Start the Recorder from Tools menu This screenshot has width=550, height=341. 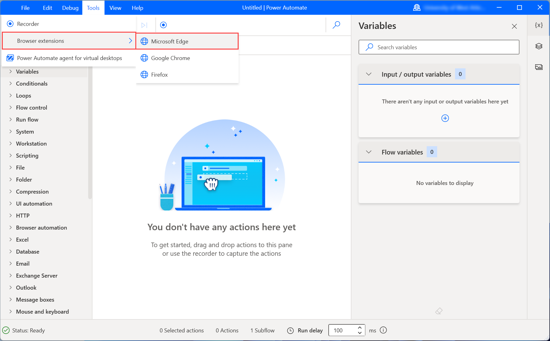[x=69, y=24]
